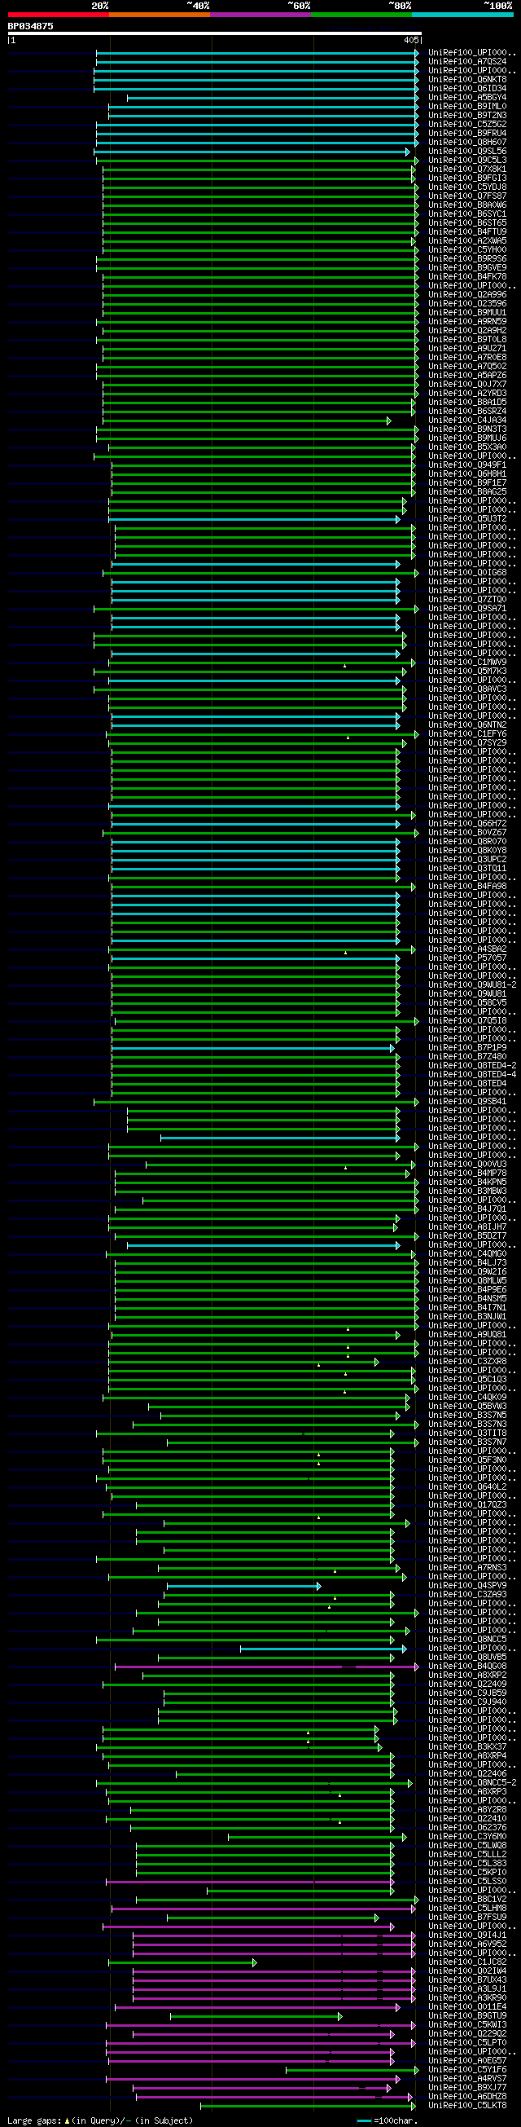Select hit label UniRef100_B6SYC1

tap(467, 214)
